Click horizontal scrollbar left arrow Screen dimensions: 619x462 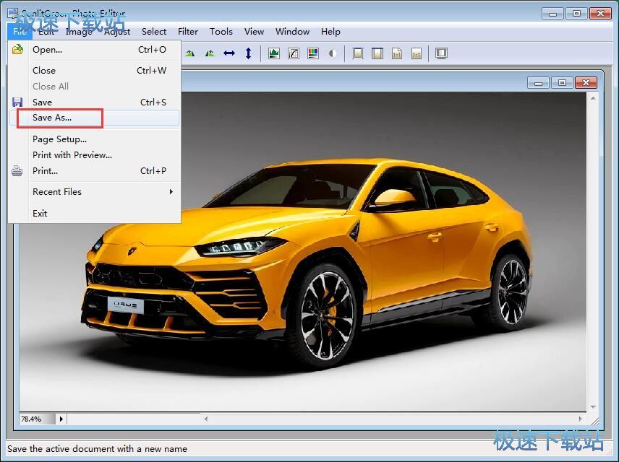(x=206, y=419)
